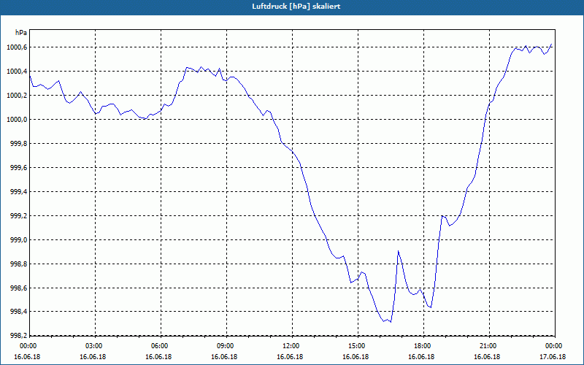Click the title "Luftdruck [hPa] skaliert"
The image size is (584, 365).
[296, 7]
